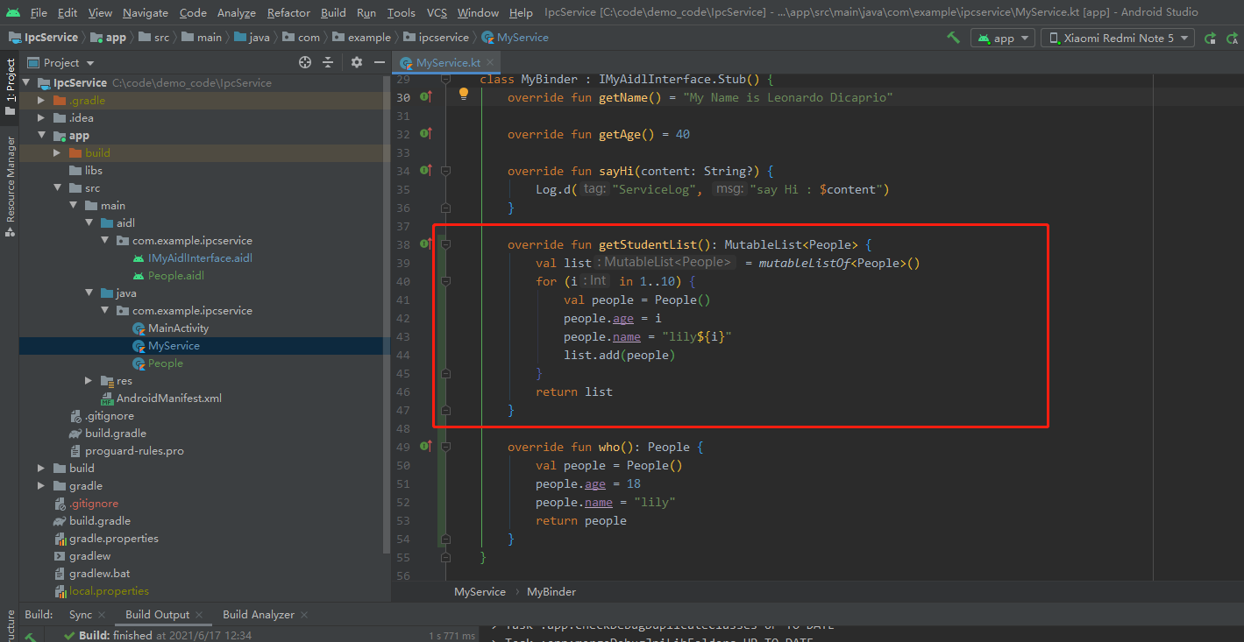Switch to the Sync tab
Viewport: 1244px width, 642px height.
[x=81, y=615]
